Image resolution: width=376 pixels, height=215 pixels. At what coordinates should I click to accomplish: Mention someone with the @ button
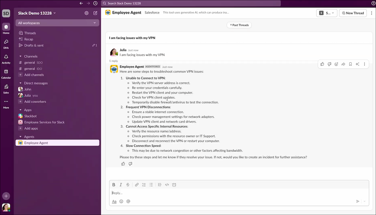tap(128, 201)
